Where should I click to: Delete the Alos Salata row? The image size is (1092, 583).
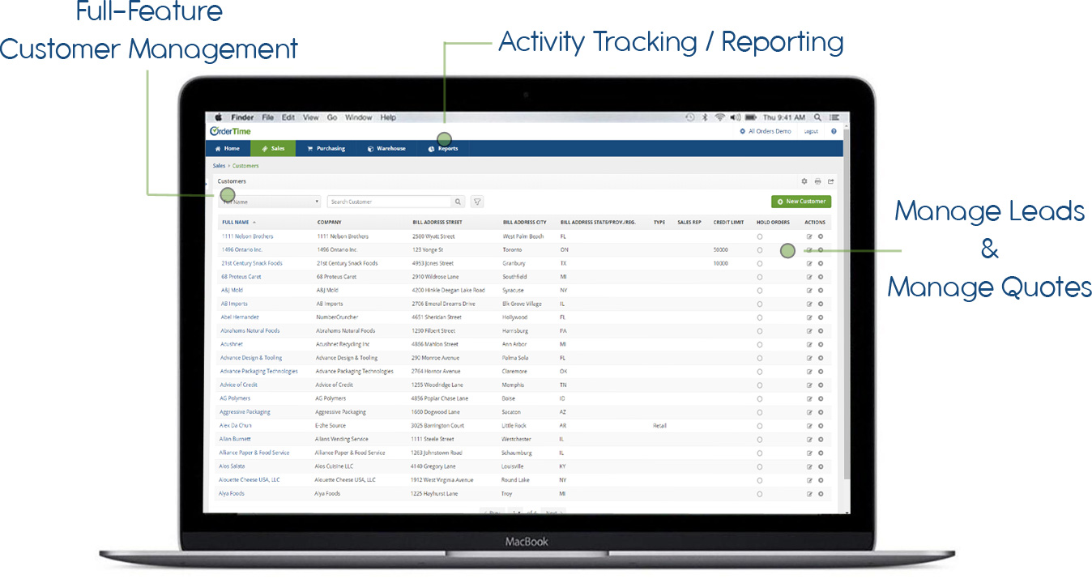pos(821,466)
